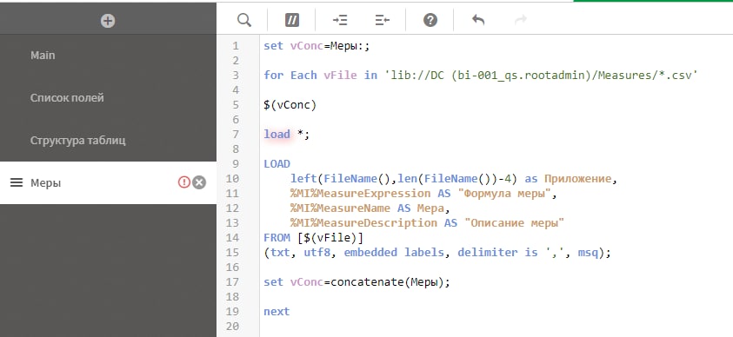Delete the Меры section
This screenshot has height=337, width=733.
(x=199, y=182)
